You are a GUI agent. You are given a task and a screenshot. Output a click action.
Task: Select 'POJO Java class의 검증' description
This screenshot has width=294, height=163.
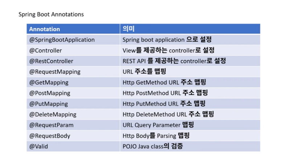click(152, 146)
